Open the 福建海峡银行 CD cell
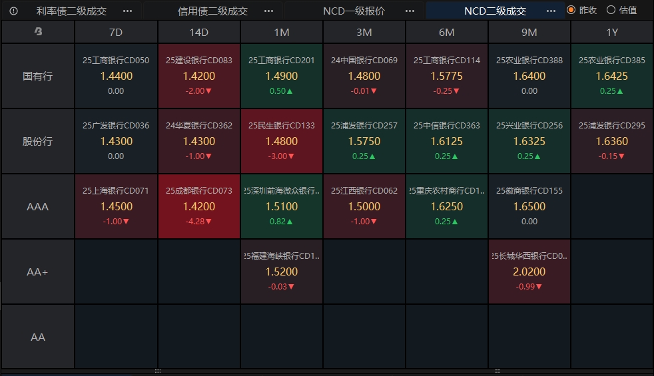The width and height of the screenshot is (654, 376). [282, 272]
